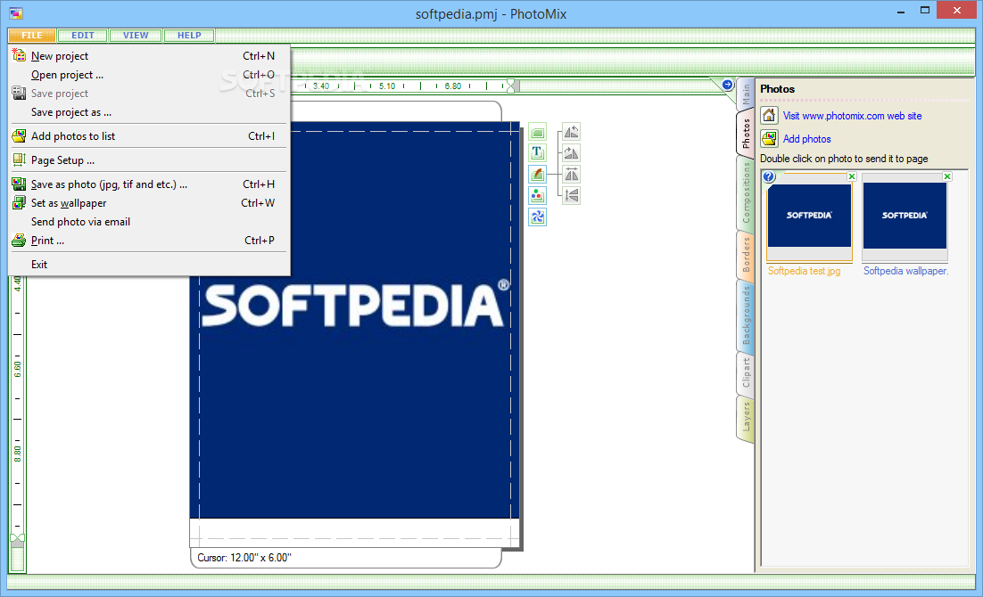Click the Softpedia wallpaper. file name
Viewport: 983px width, 597px height.
906,271
